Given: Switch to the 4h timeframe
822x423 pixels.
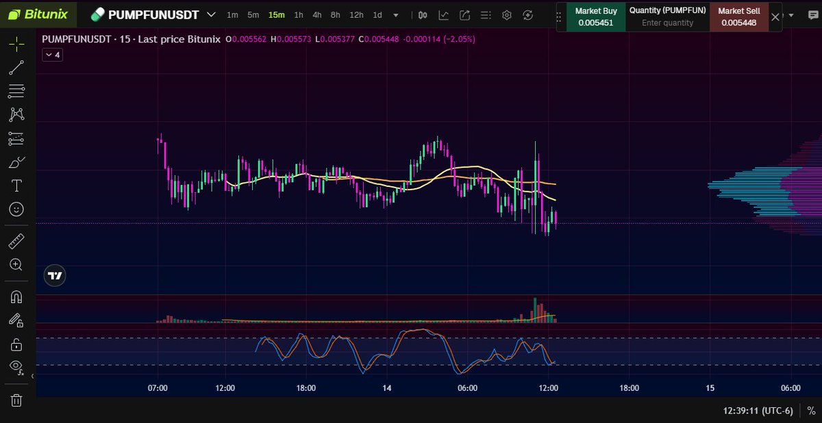Looking at the screenshot, I should pos(317,15).
